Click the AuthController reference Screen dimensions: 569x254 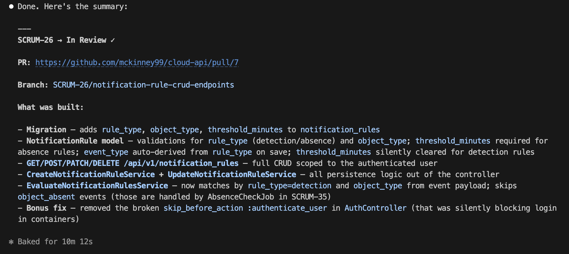(x=375, y=208)
